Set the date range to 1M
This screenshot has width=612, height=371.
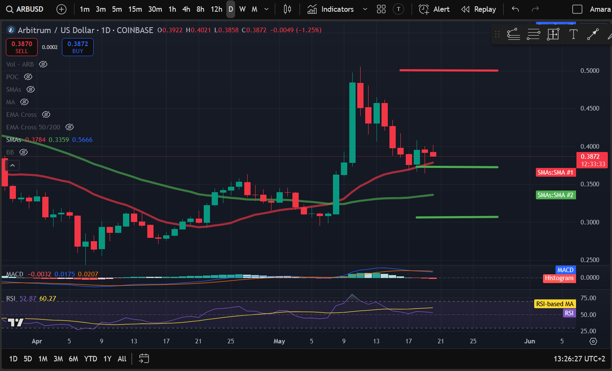coord(43,359)
